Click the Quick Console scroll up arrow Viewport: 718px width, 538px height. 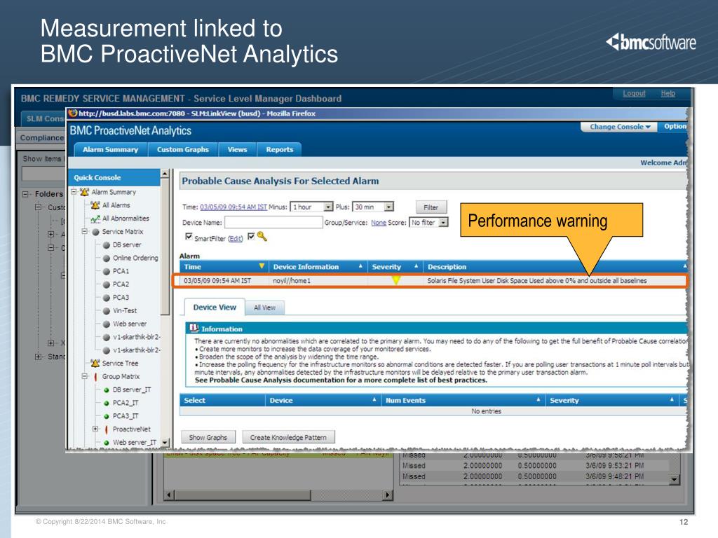[x=165, y=174]
